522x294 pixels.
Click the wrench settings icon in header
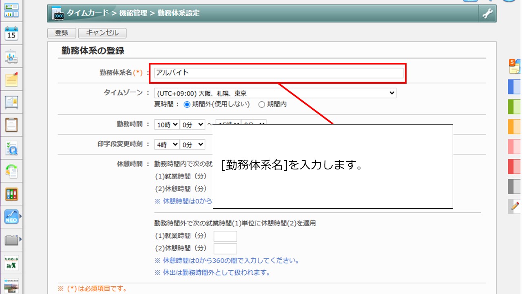(x=487, y=13)
